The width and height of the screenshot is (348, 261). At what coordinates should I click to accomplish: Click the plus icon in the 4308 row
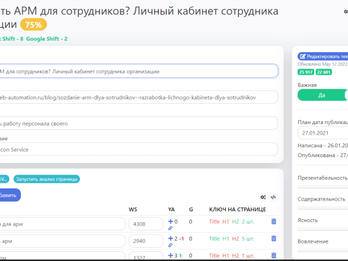click(171, 222)
